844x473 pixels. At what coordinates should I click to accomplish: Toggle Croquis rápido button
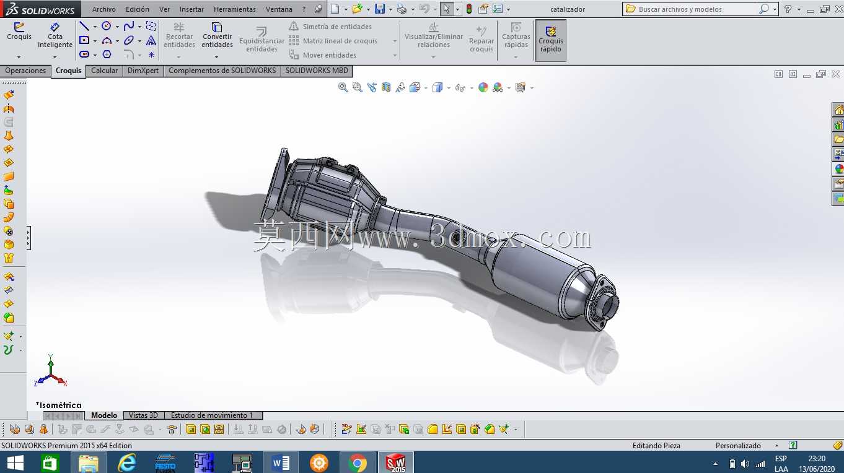tap(550, 40)
